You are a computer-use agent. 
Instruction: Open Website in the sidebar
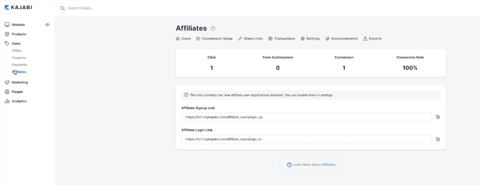pos(18,25)
